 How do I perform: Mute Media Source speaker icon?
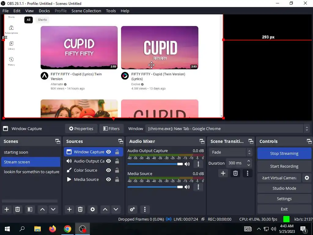pos(187,187)
